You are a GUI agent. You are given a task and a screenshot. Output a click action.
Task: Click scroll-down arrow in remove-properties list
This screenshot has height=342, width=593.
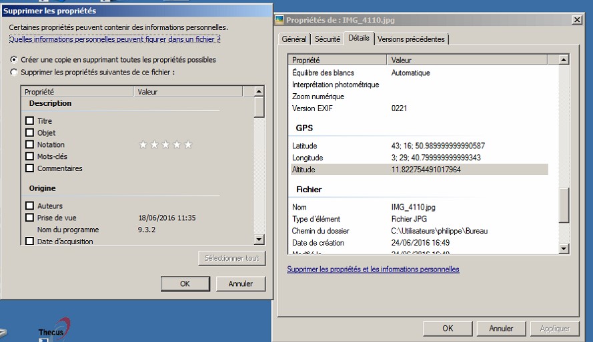(x=259, y=239)
